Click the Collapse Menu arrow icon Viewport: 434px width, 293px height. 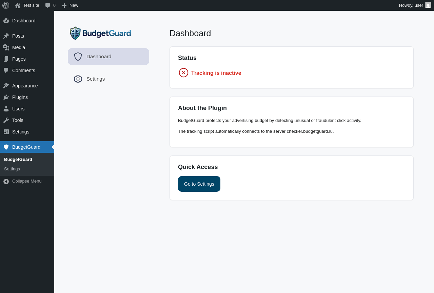(x=6, y=181)
